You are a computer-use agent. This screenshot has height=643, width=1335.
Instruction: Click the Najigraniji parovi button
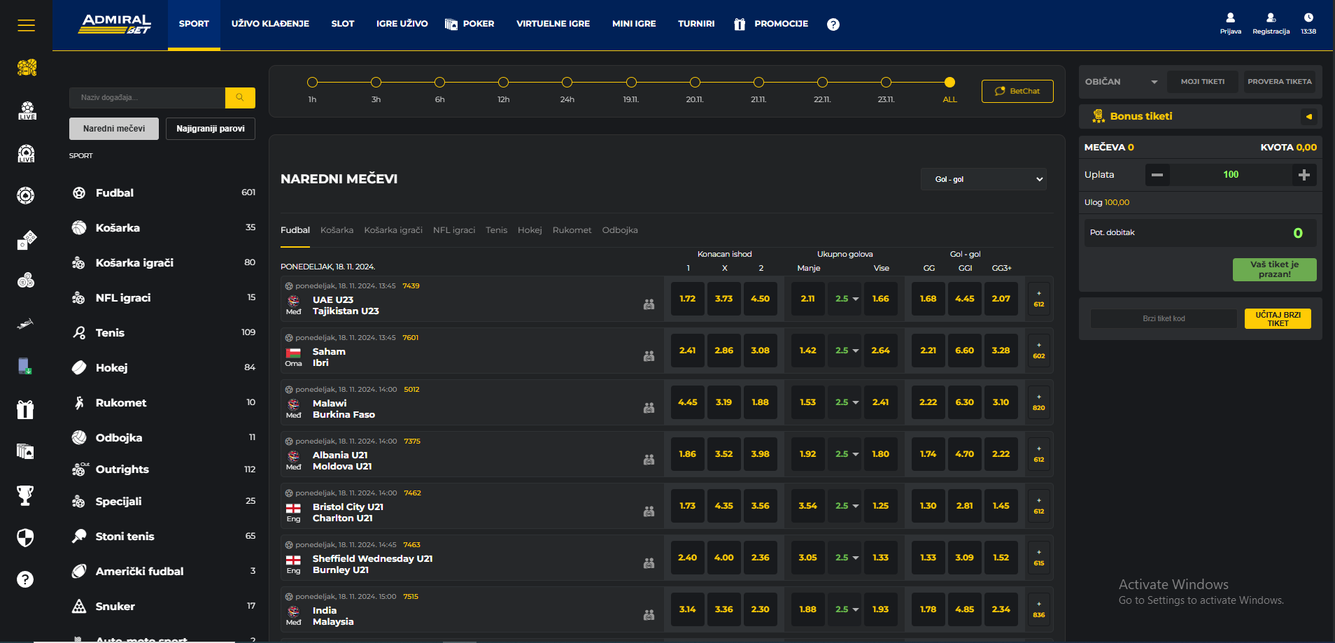point(211,129)
